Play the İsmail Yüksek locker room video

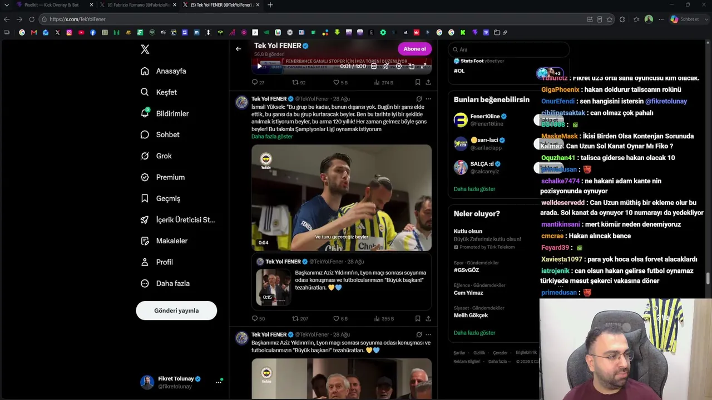coord(342,198)
